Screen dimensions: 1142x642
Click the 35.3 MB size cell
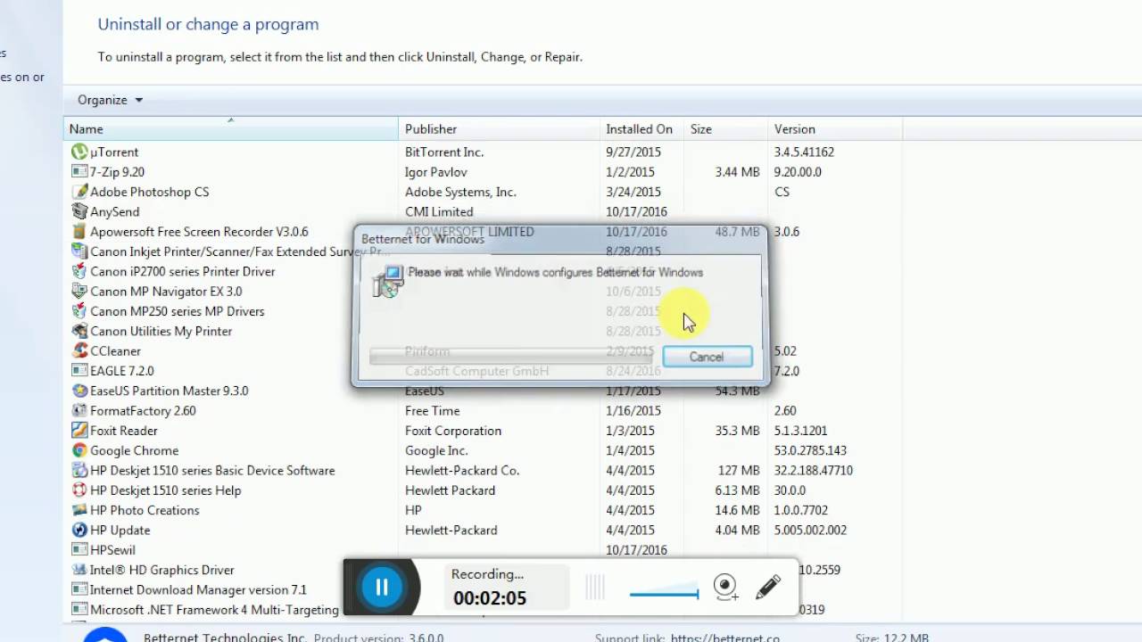[738, 431]
